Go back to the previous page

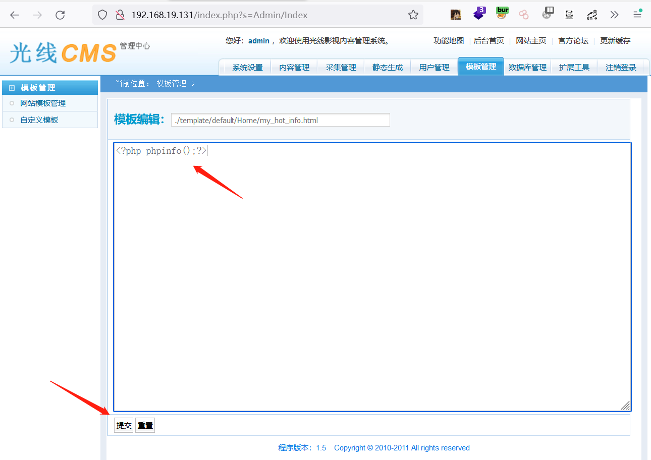[x=15, y=15]
